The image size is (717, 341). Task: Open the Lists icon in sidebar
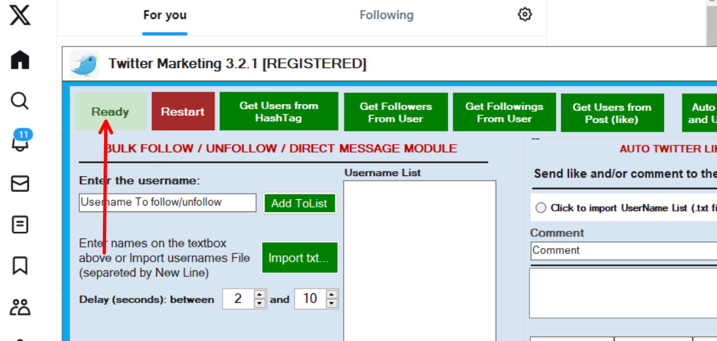coord(20,225)
